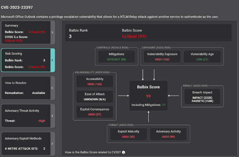Image resolution: width=239 pixels, height=157 pixels.
Task: Click the 'THREAT (ADDS RISK)' group label
Action: click(121, 125)
